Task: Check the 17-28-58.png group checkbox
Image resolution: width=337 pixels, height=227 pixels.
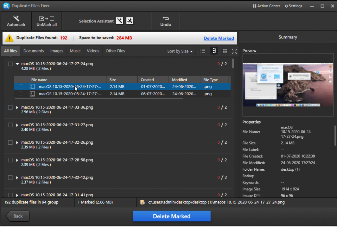Action: tap(10, 160)
